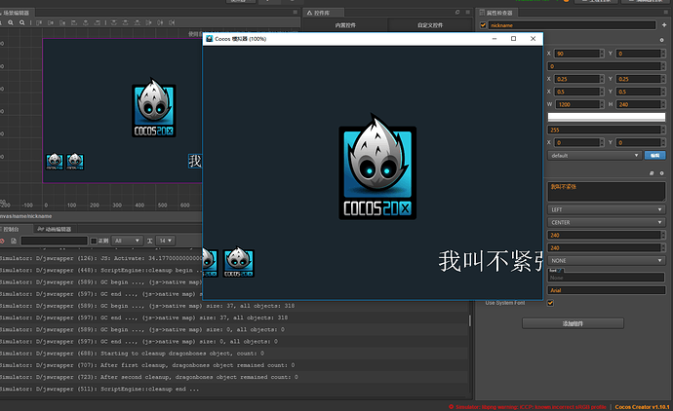The height and width of the screenshot is (411, 673).
Task: Click the Distribute Vertical Center icon
Action: click(x=125, y=22)
